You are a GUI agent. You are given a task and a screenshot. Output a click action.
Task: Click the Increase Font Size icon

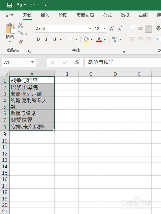pos(112,28)
